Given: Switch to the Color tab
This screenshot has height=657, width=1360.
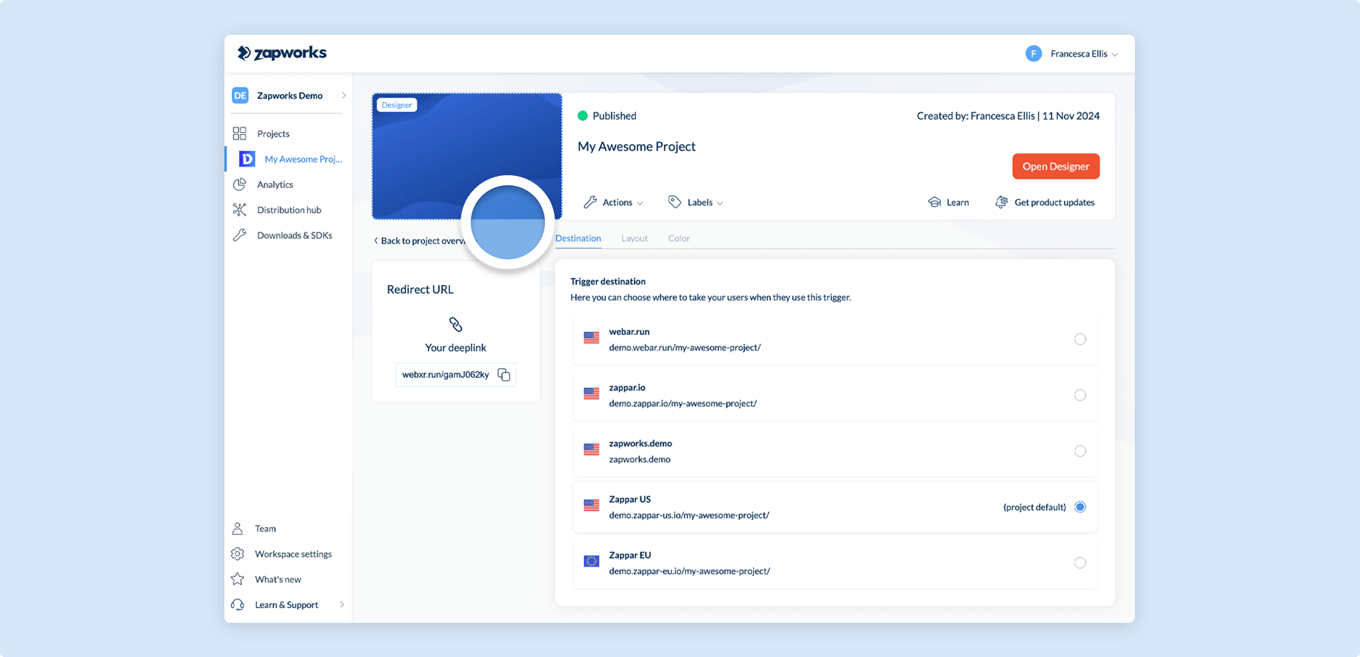Looking at the screenshot, I should tap(679, 238).
